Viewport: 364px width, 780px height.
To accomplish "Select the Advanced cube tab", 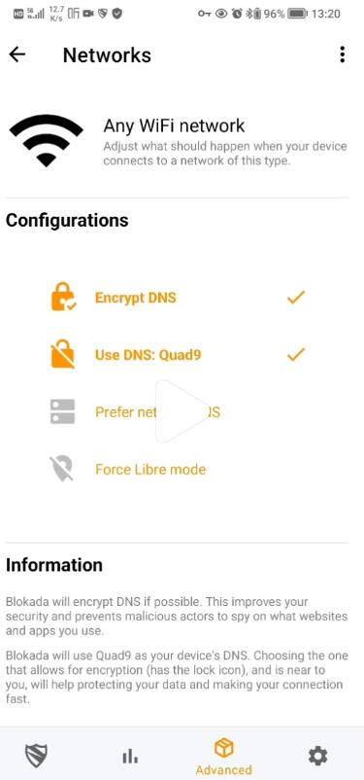I will click(223, 756).
